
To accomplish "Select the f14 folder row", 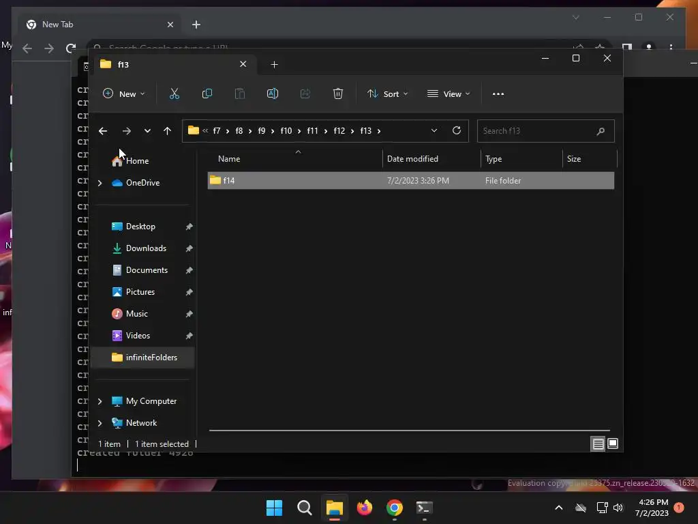I will click(410, 181).
